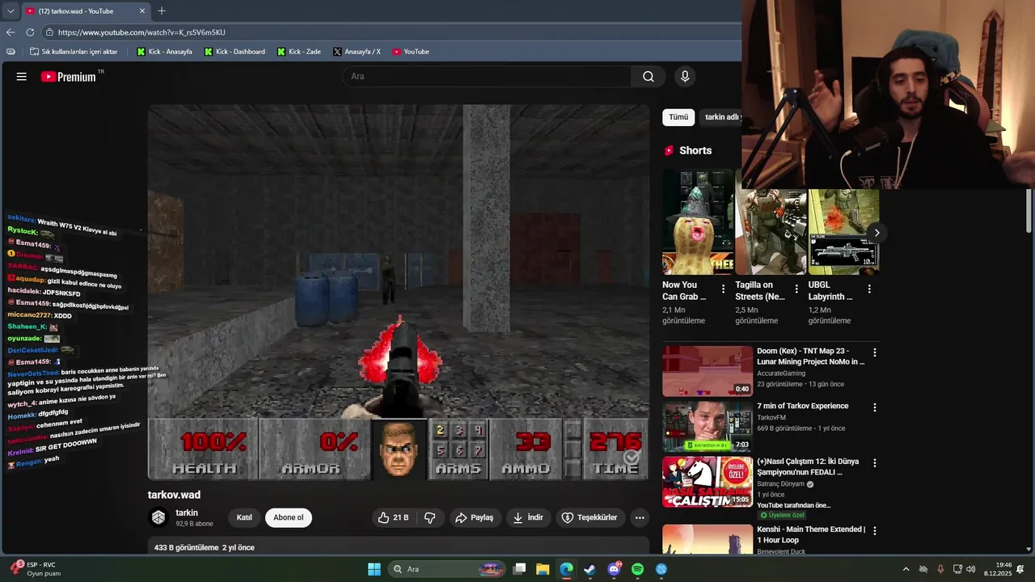1035x582 pixels.
Task: Open Kick - Zade bookmark
Action: pos(298,52)
